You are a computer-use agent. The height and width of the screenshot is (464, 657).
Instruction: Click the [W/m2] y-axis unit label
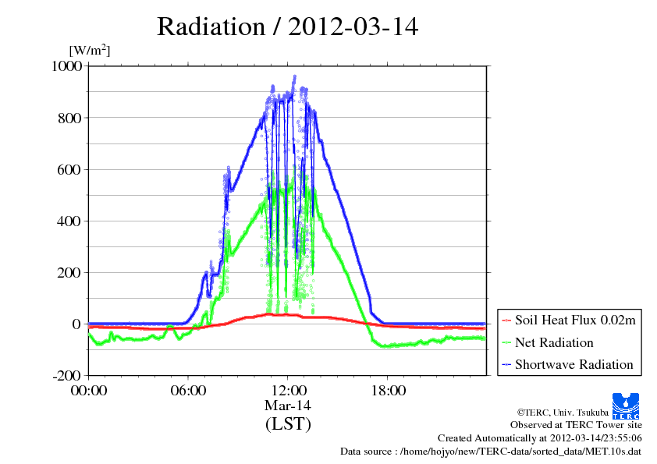pos(90,51)
